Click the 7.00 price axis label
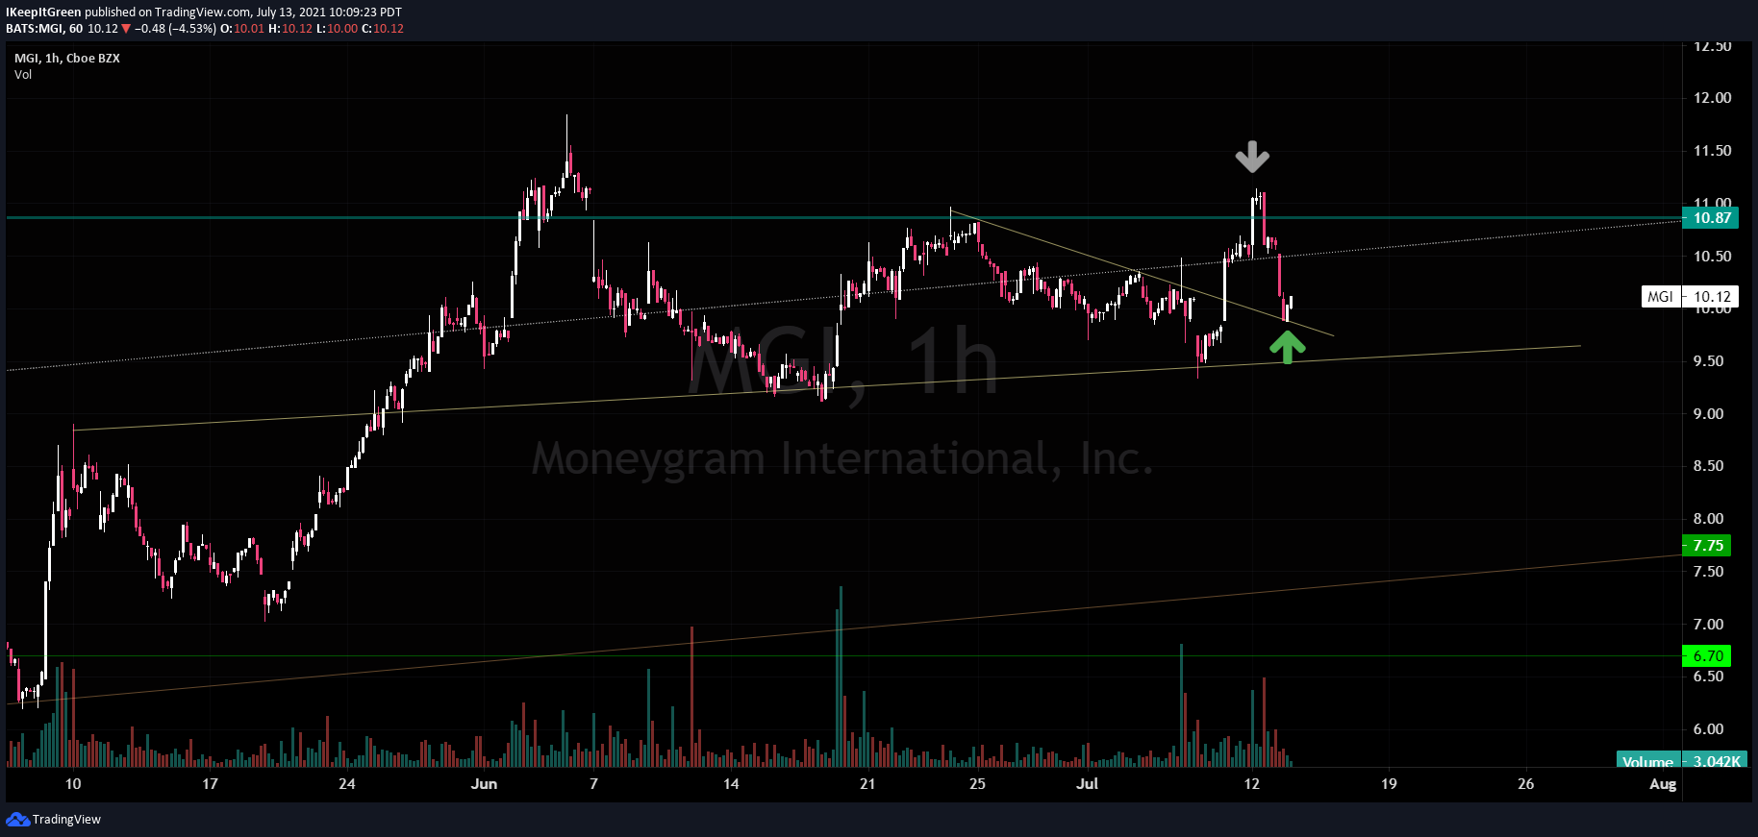 click(x=1708, y=625)
